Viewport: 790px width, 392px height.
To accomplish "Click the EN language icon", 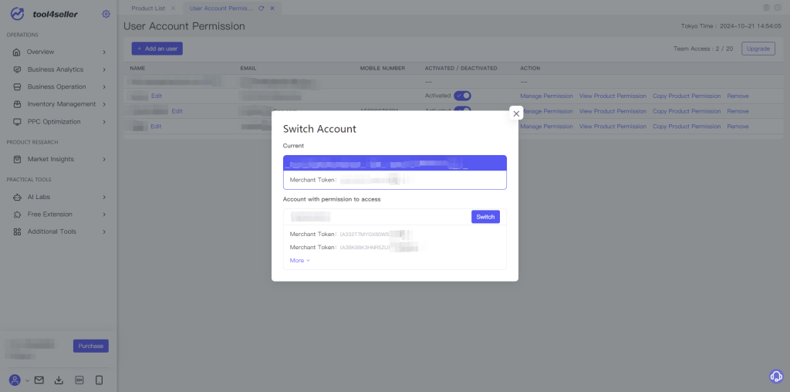I will (79, 380).
